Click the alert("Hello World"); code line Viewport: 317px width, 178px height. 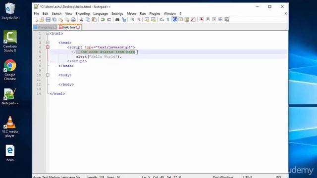point(99,56)
